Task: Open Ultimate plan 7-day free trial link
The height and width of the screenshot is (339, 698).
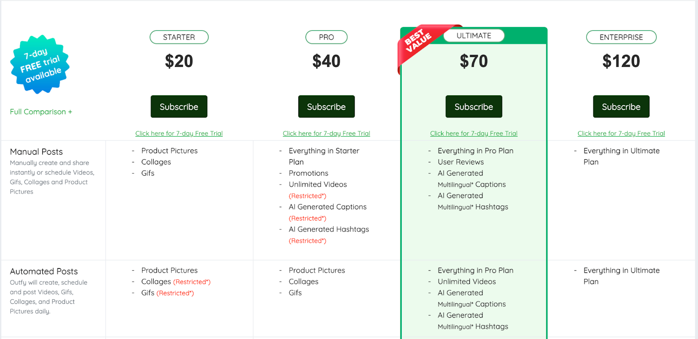Action: pyautogui.click(x=474, y=134)
